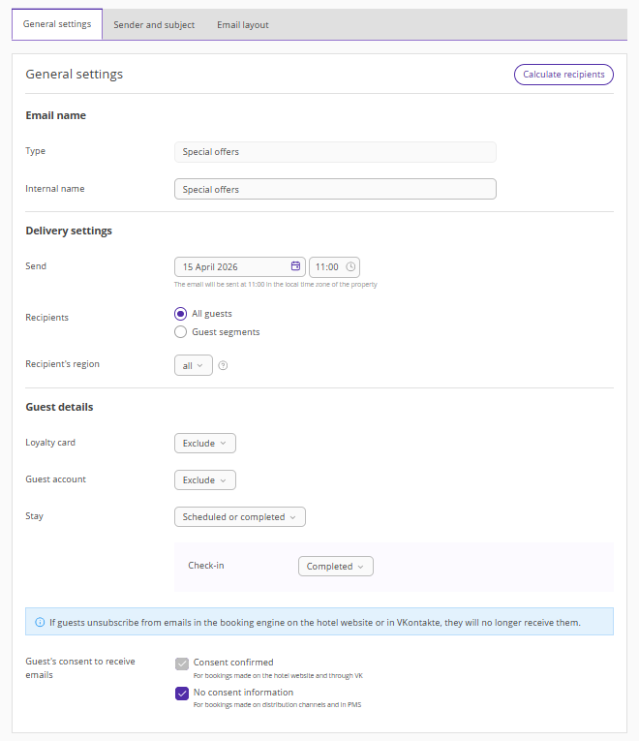Switch to the Sender and subject tab
Screen dimensions: 639x741
(154, 25)
